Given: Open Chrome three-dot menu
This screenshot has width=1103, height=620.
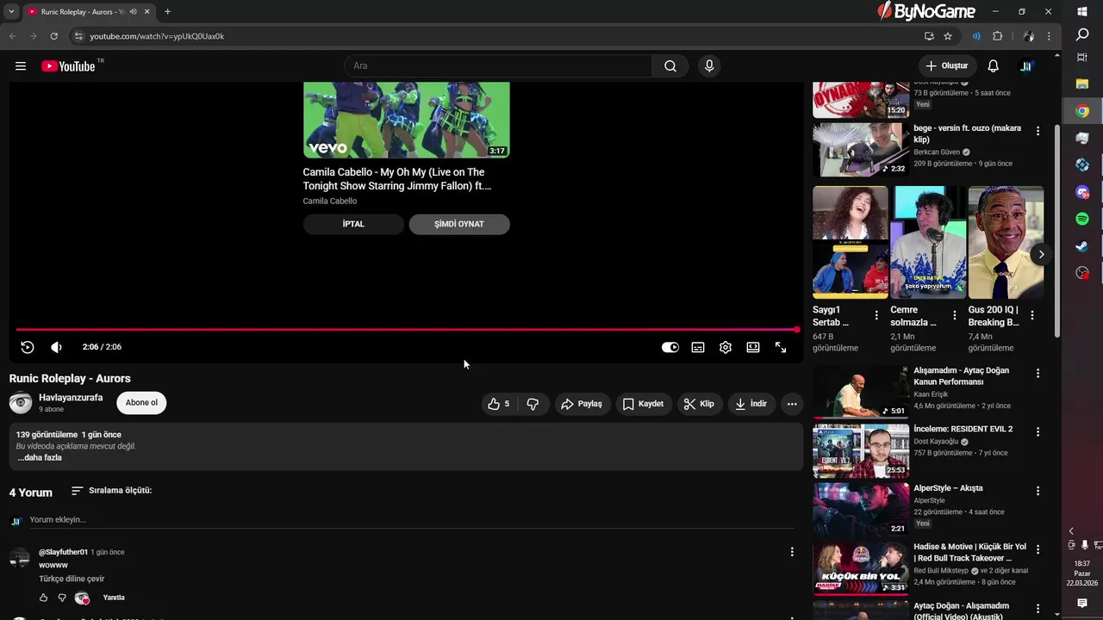Looking at the screenshot, I should point(1049,36).
